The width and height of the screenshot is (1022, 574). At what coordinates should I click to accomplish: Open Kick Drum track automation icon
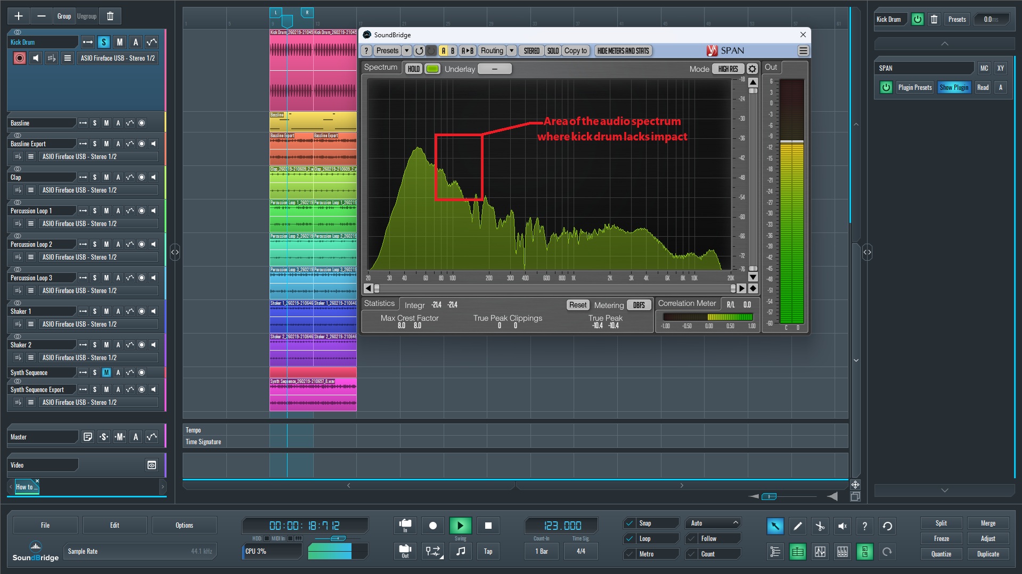pyautogui.click(x=152, y=42)
